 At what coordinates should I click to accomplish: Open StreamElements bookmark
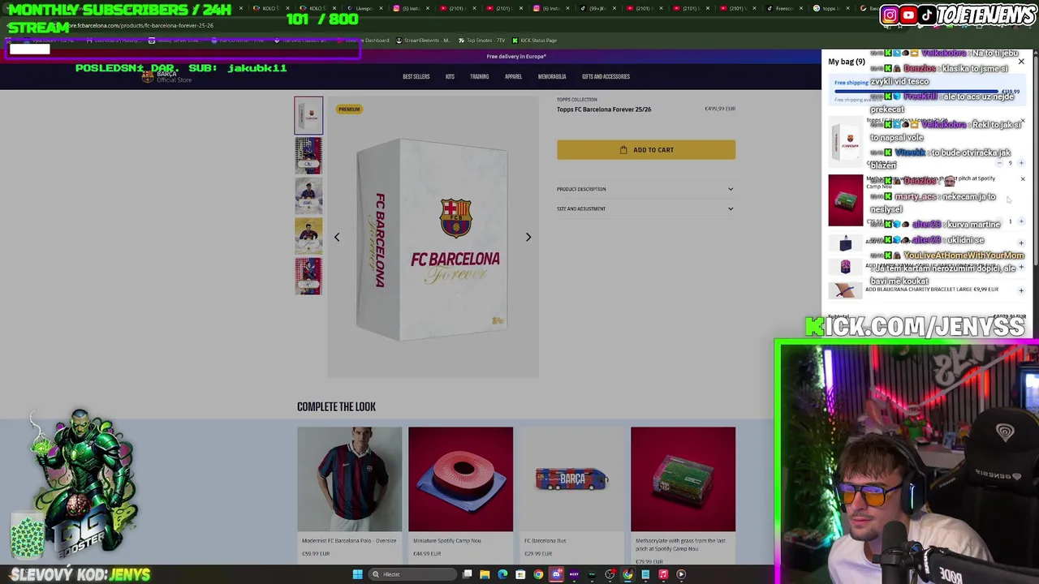(x=424, y=40)
